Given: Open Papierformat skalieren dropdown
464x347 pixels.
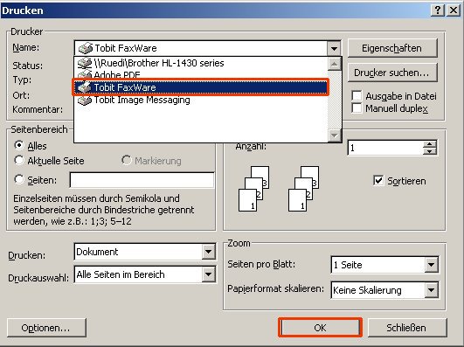Looking at the screenshot, I should [431, 290].
